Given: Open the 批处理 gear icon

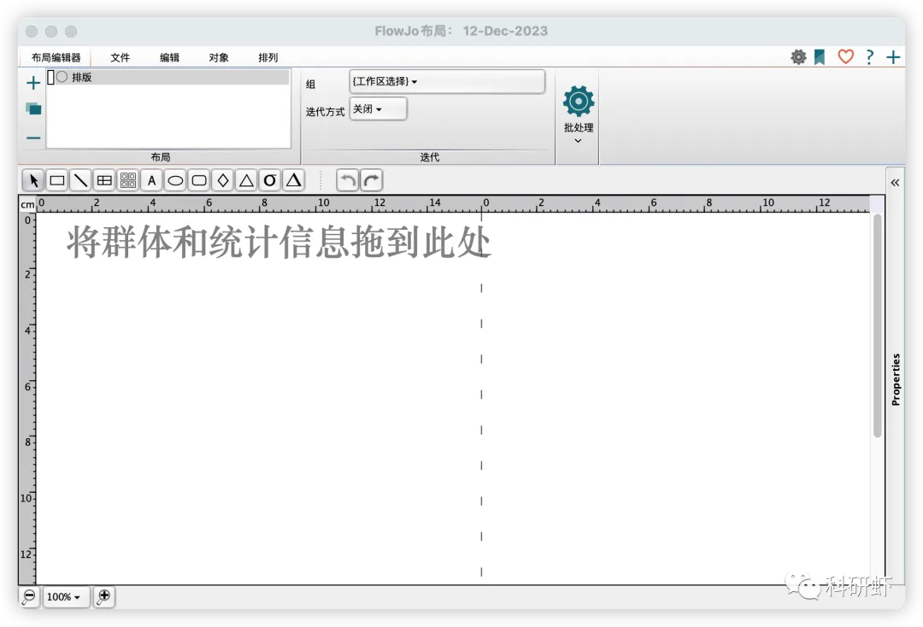Looking at the screenshot, I should coord(579,101).
